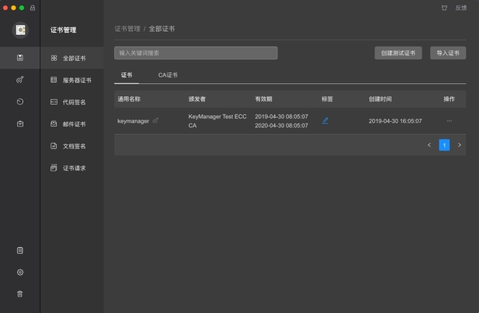Click the key management icon in left rail

click(20, 79)
